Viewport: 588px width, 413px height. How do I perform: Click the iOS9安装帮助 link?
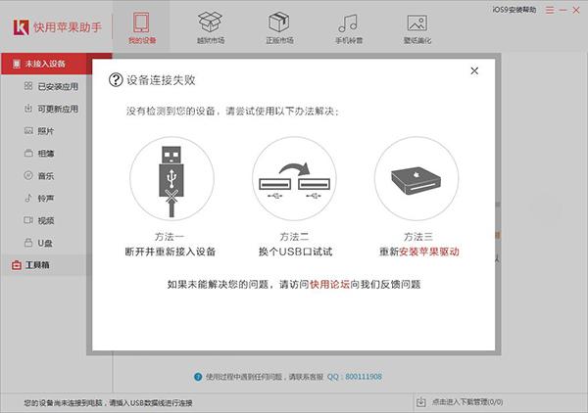click(514, 10)
